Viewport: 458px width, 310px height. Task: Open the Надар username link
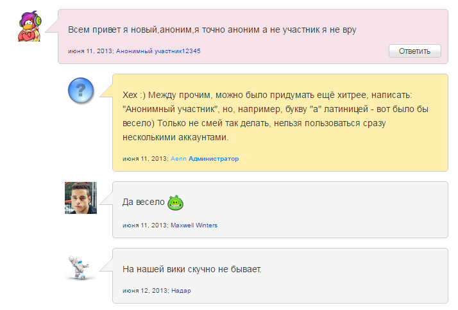pyautogui.click(x=181, y=290)
